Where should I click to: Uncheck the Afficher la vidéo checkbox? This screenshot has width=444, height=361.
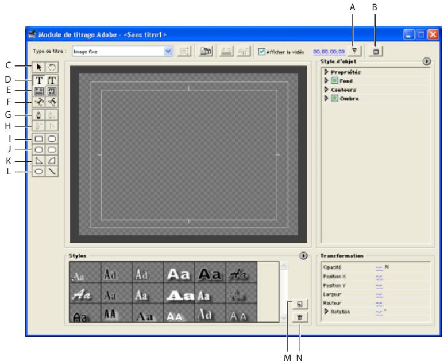coord(262,52)
